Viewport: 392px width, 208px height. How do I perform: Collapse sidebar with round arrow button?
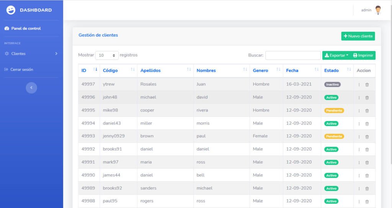[x=31, y=88]
